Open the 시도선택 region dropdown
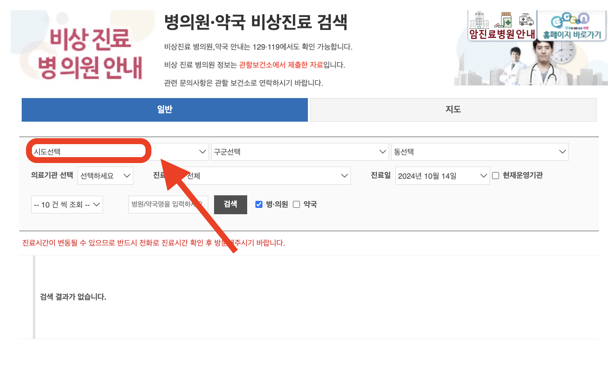615x367 pixels. click(118, 152)
